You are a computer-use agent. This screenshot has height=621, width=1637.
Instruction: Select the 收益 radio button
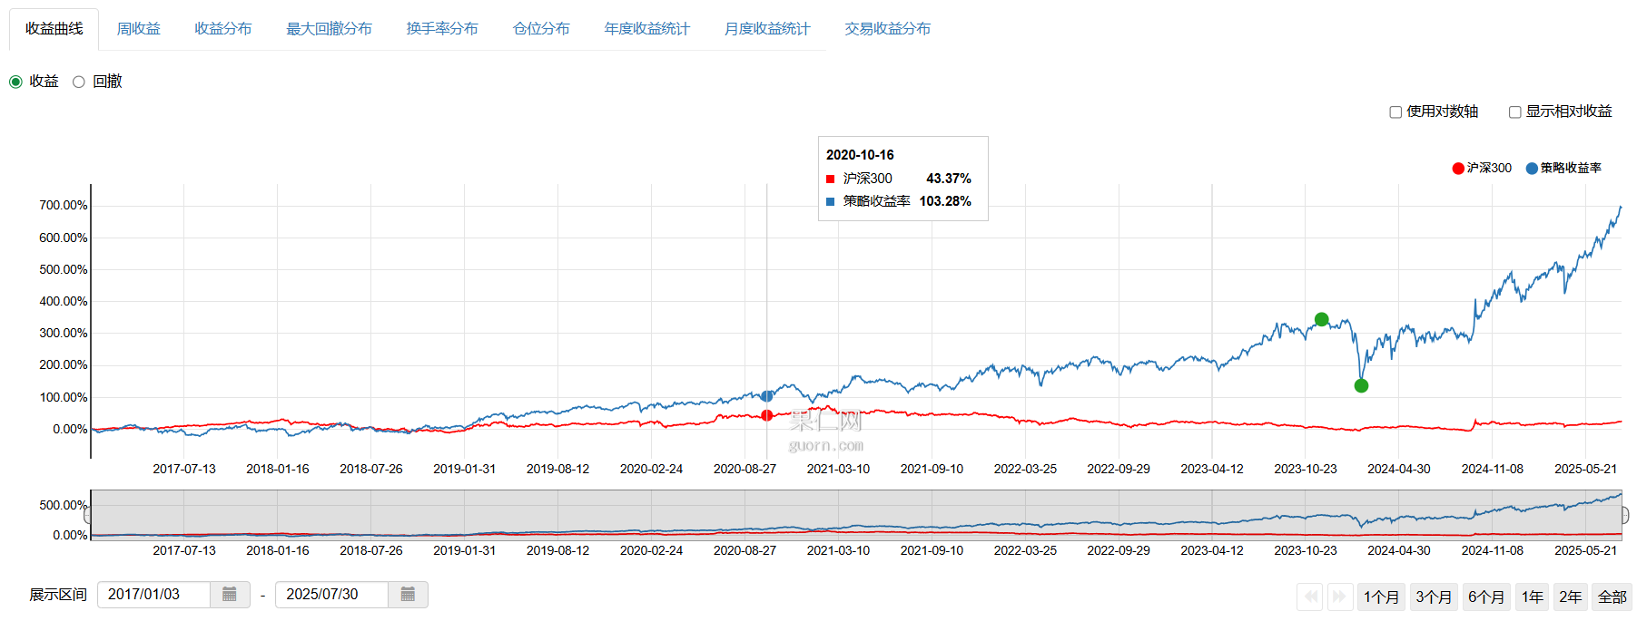pyautogui.click(x=15, y=82)
